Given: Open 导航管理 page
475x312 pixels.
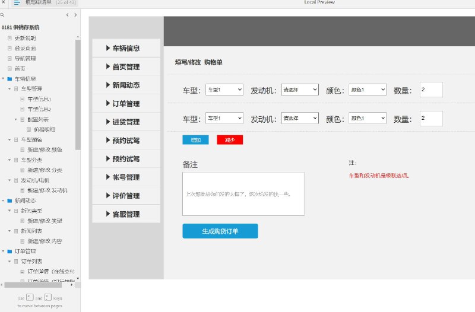Looking at the screenshot, I should pos(25,58).
